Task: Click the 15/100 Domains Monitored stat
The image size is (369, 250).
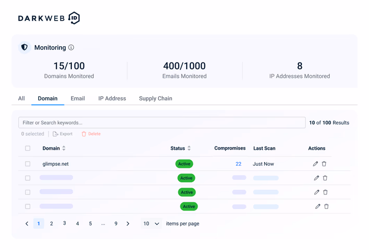Action: 69,70
